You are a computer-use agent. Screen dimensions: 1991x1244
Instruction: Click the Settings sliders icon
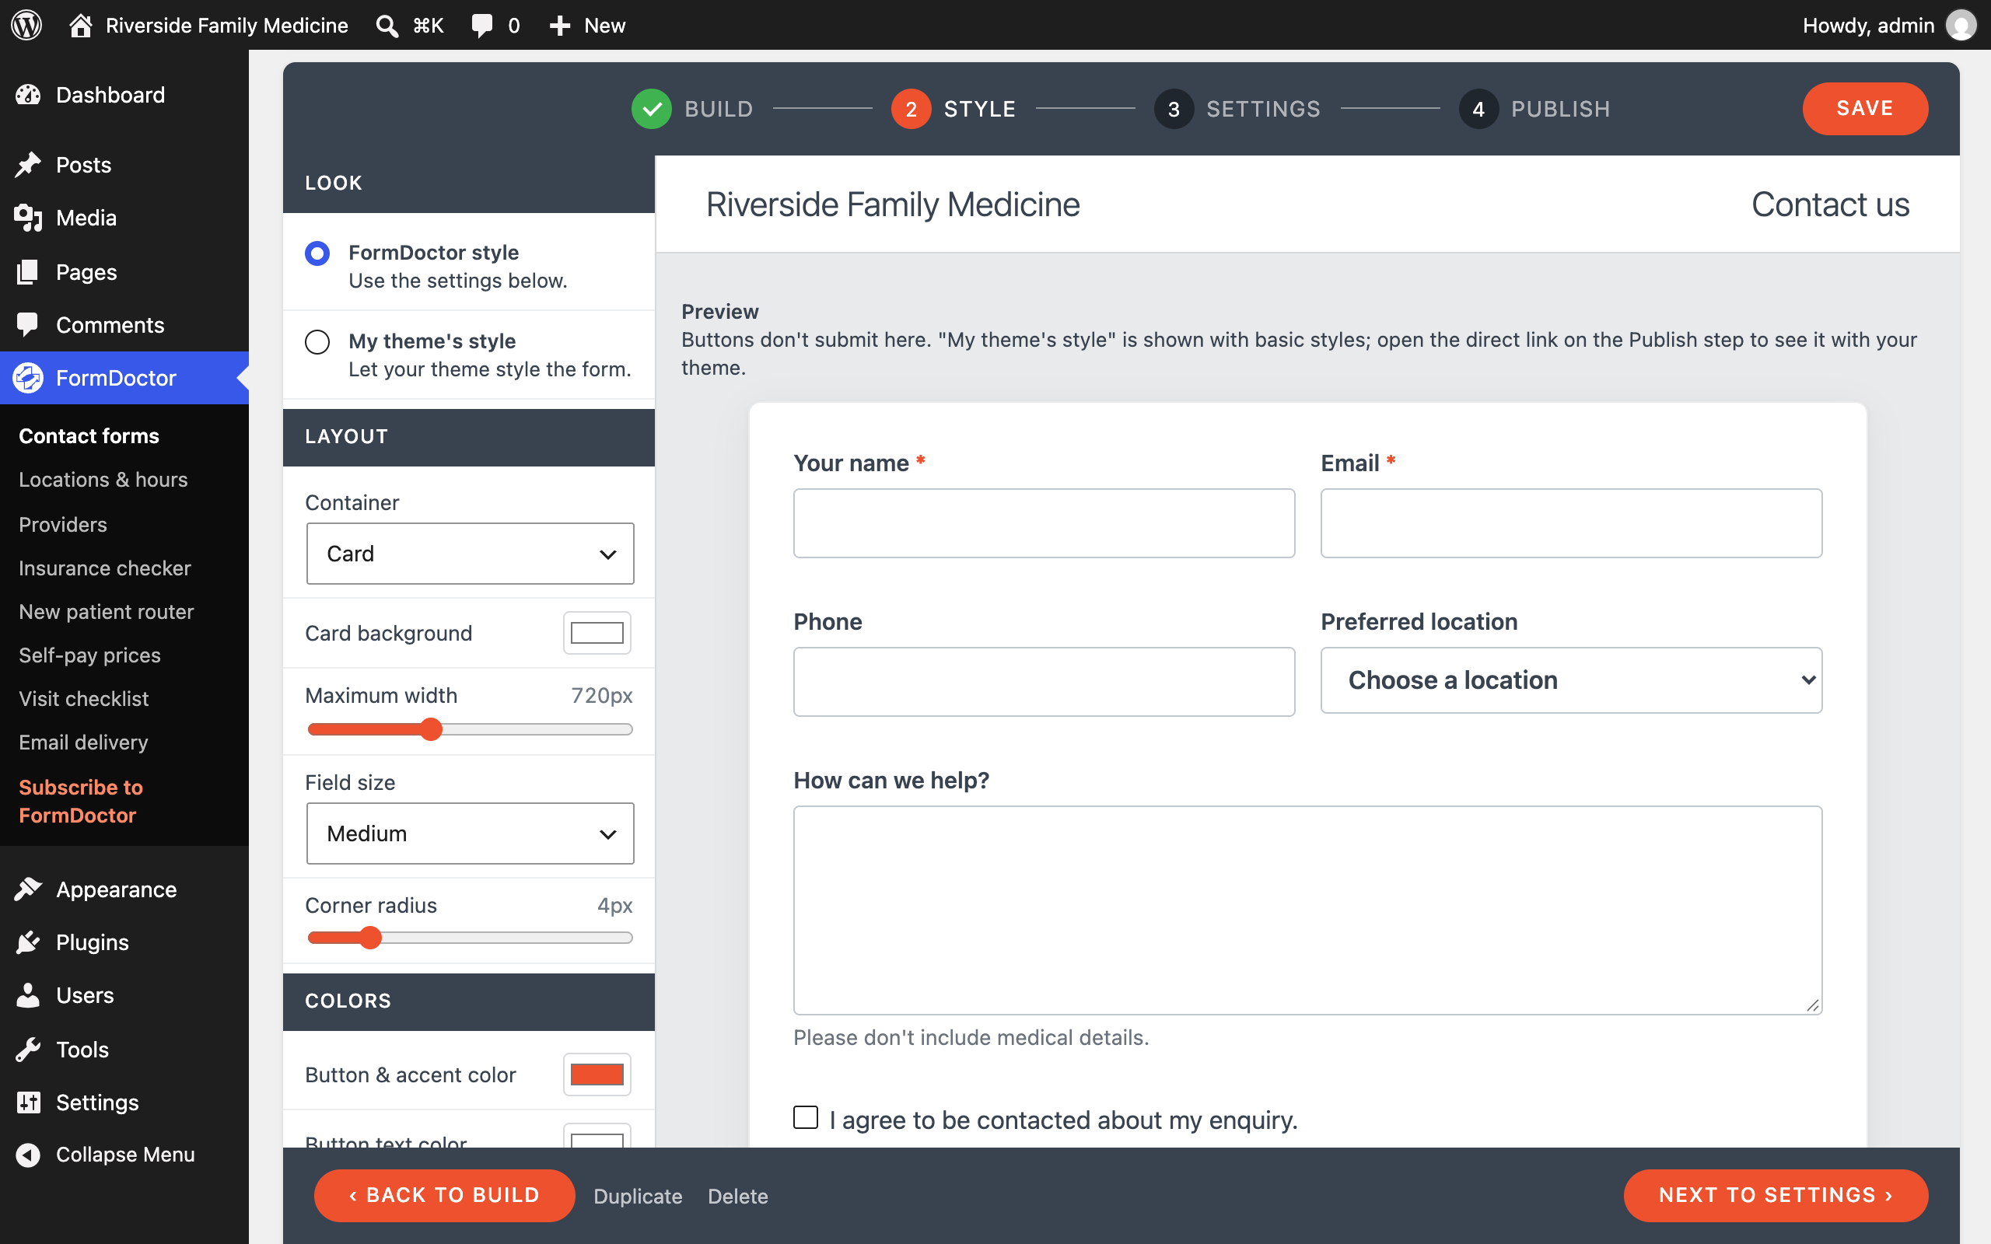28,1102
